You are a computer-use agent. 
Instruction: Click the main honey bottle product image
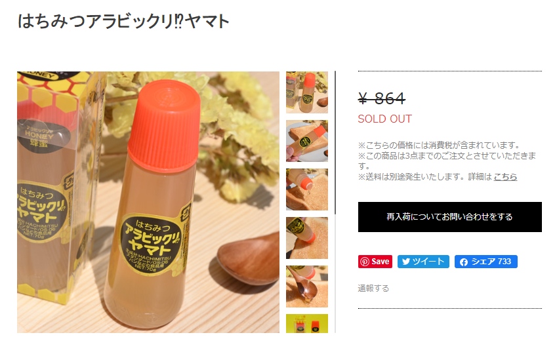148,203
